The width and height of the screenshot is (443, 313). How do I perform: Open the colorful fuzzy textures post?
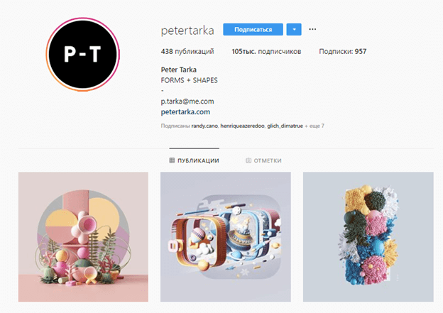[x=368, y=237]
